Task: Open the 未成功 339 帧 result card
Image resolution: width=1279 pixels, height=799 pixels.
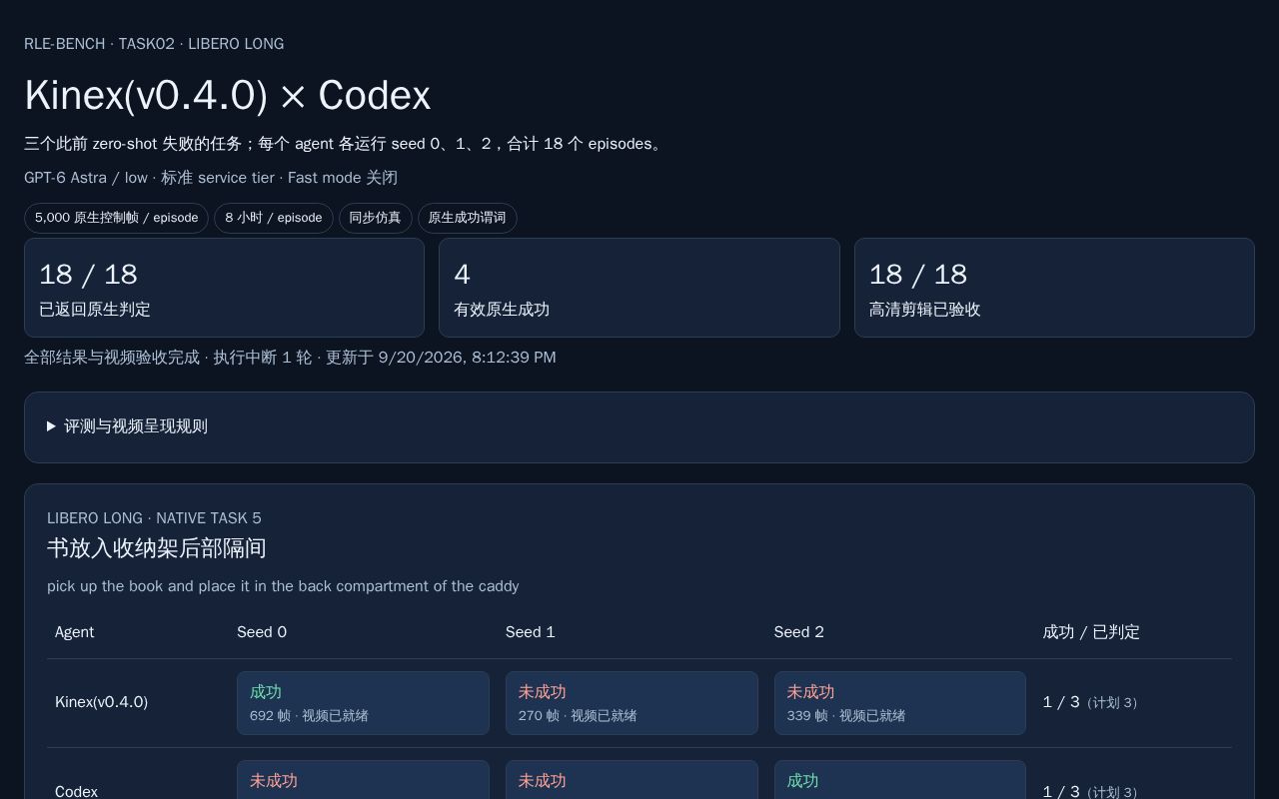Action: (899, 703)
